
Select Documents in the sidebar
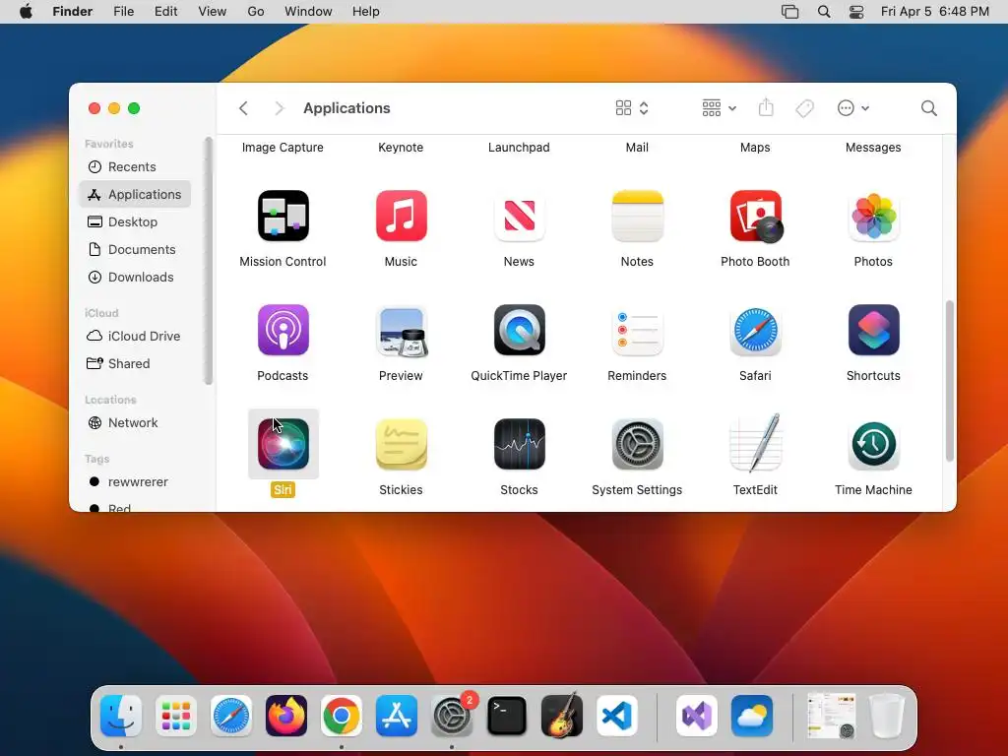click(135, 249)
